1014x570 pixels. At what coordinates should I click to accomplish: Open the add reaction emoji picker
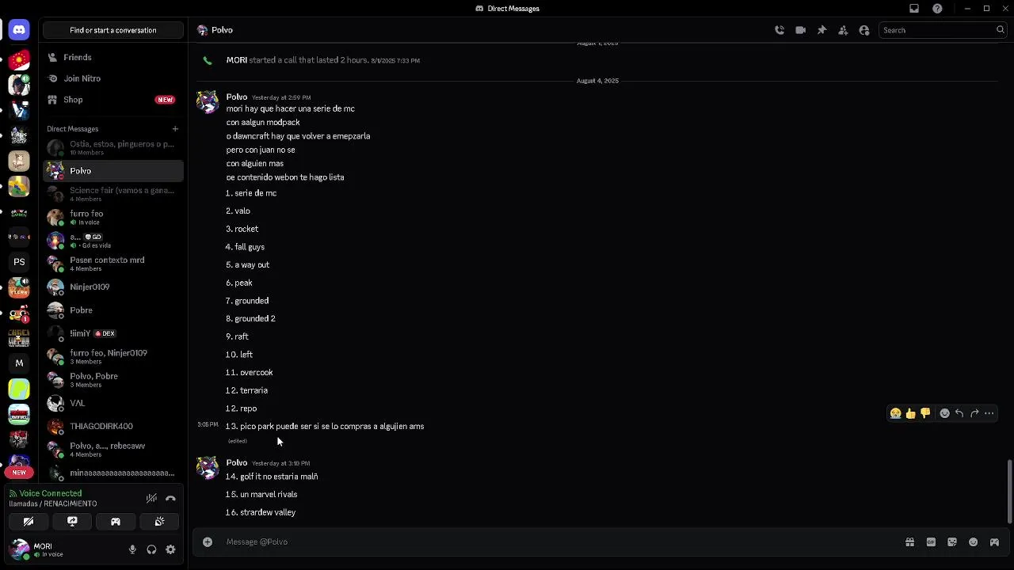coord(944,413)
